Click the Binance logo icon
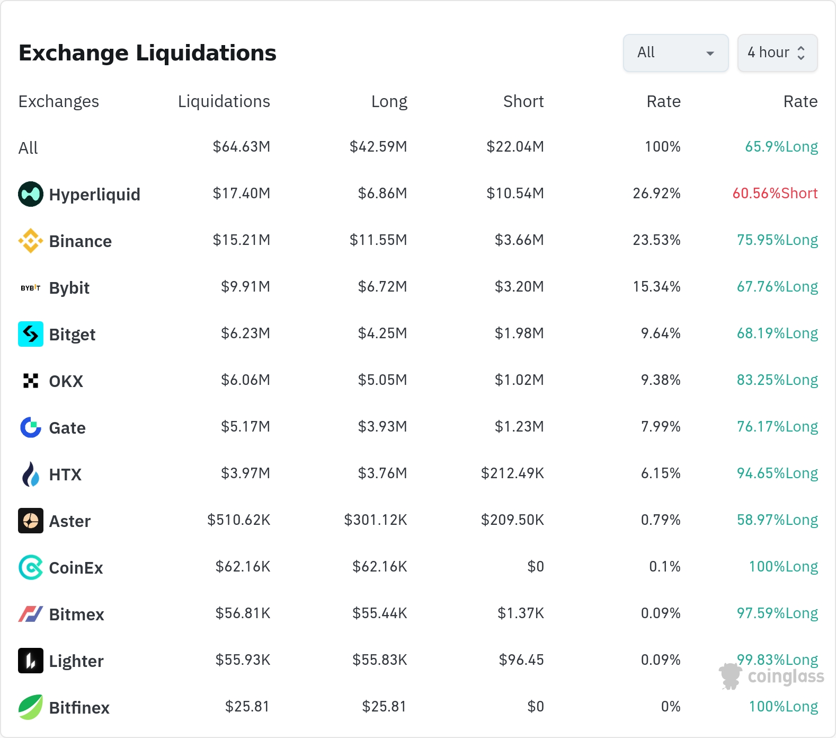 pyautogui.click(x=31, y=241)
